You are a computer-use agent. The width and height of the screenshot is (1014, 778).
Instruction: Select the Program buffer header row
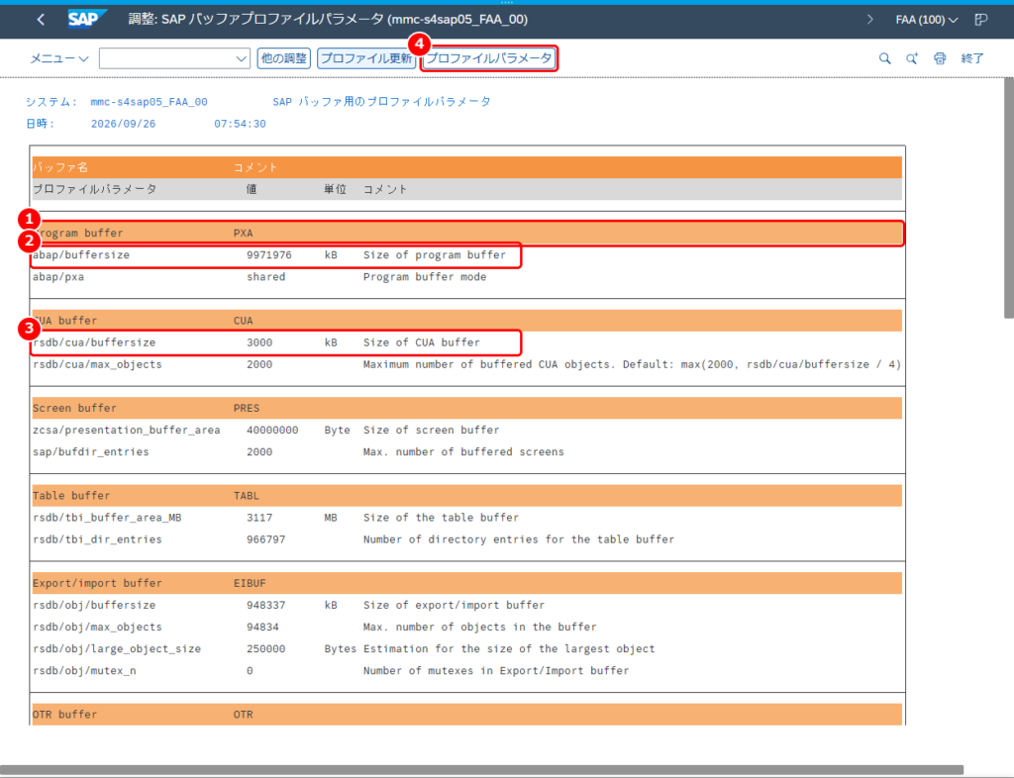click(467, 233)
